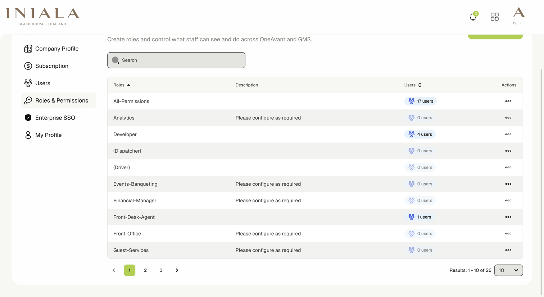Select Roles & Permissions in sidebar

click(58, 100)
